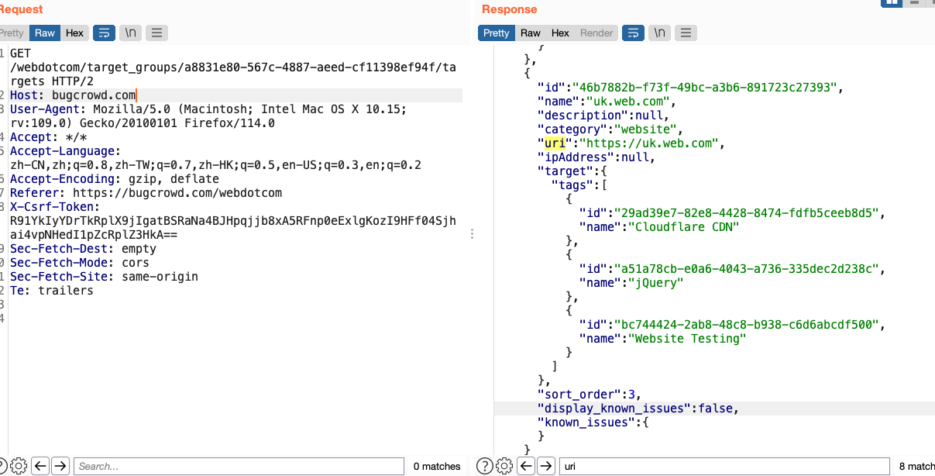Open Request panel hamburger options menu
Image resolution: width=935 pixels, height=476 pixels.
(x=156, y=33)
